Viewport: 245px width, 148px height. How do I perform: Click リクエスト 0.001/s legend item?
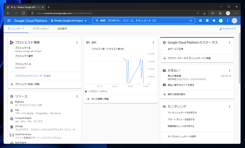point(96,92)
